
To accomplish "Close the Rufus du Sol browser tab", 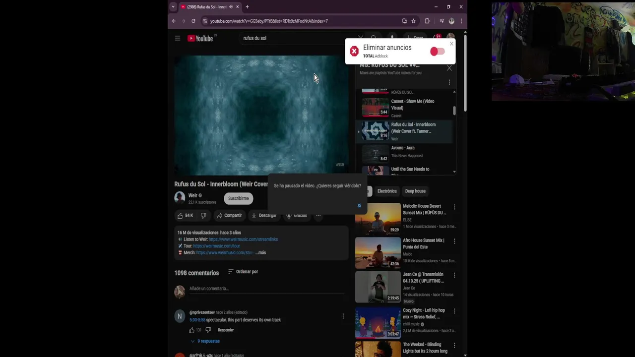I will pos(238,7).
